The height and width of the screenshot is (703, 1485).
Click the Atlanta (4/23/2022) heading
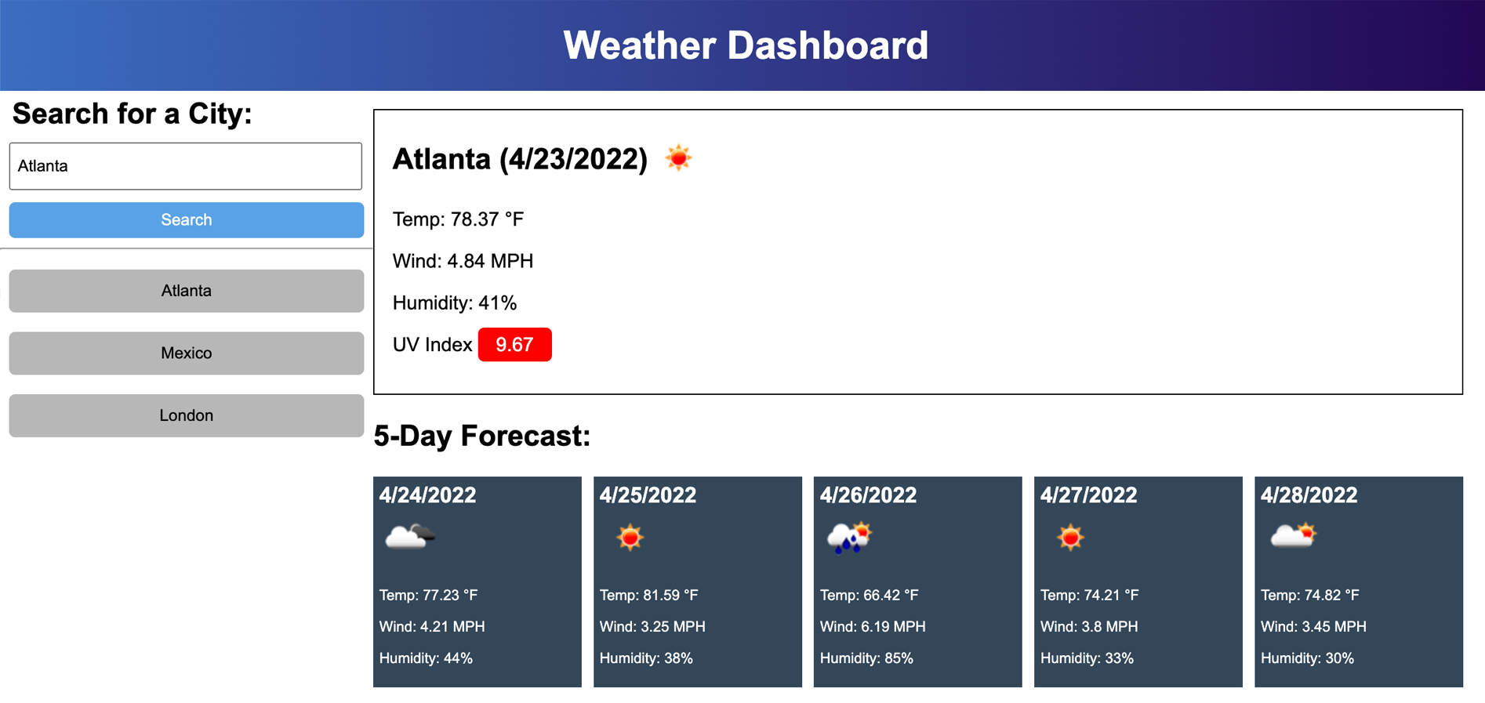[520, 159]
